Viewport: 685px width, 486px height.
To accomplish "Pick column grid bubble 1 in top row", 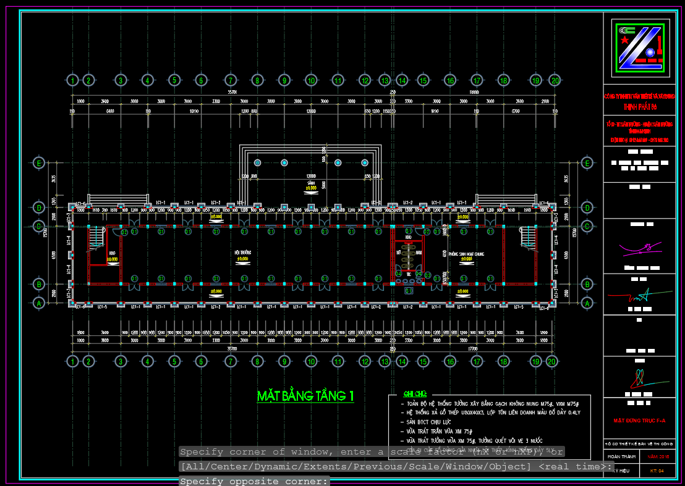I will (x=73, y=80).
